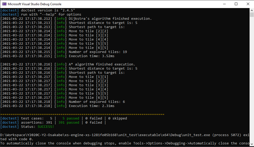The height and width of the screenshot is (147, 254).
Task: Click the 'Microsoft Visual Studio Debug Console' title
Action: (x=35, y=4)
